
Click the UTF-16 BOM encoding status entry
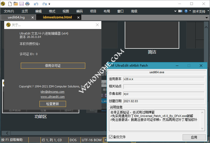[92, 140]
